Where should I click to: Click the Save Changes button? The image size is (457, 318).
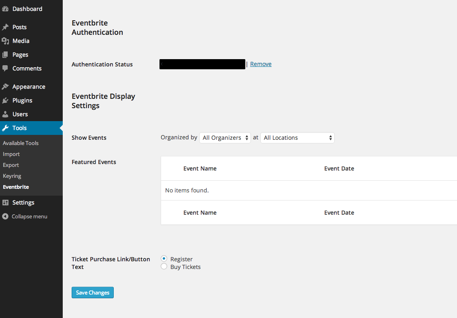click(x=93, y=292)
